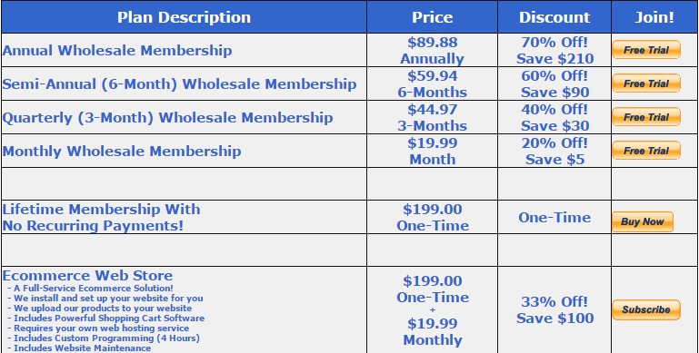Click the $59.94 6-Months price
699x353 pixels.
[432, 83]
